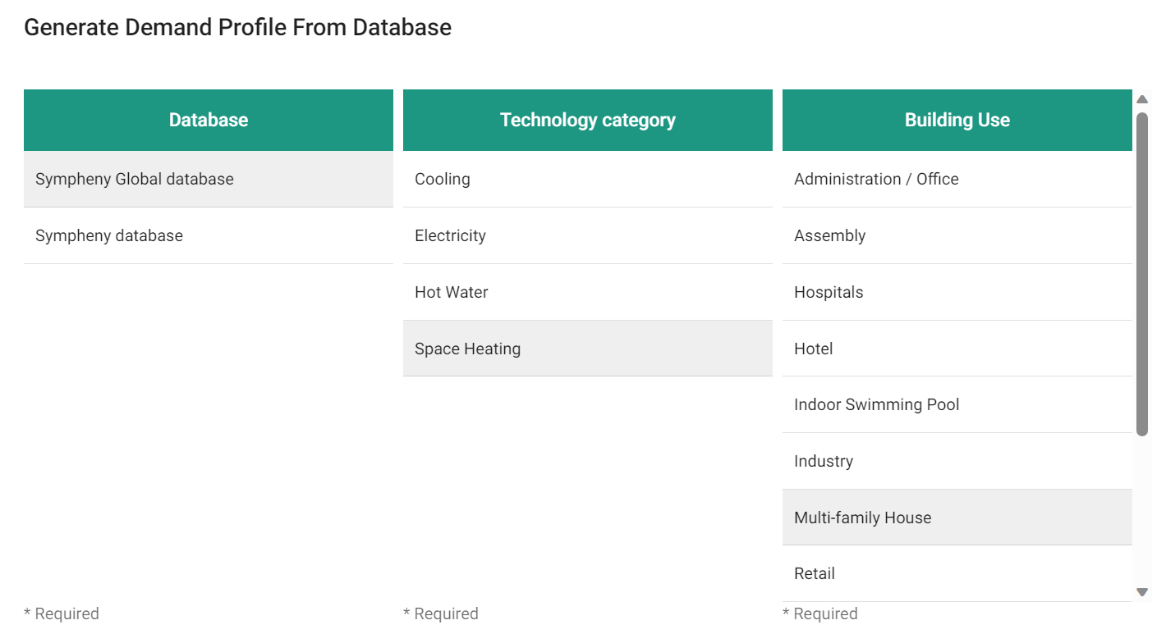1166x643 pixels.
Task: Choose Industry building use
Action: [x=957, y=461]
